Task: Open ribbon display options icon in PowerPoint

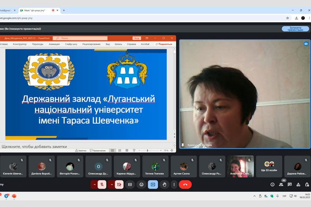Action: click(147, 38)
